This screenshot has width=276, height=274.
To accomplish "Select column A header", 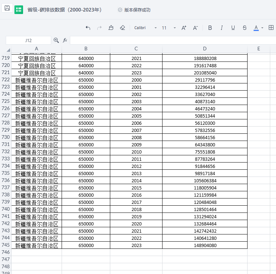I will coord(37,49).
